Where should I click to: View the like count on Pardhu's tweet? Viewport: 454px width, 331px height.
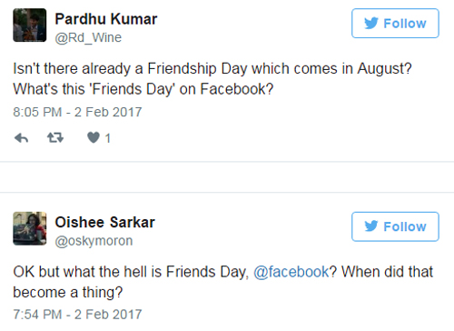[x=108, y=138]
